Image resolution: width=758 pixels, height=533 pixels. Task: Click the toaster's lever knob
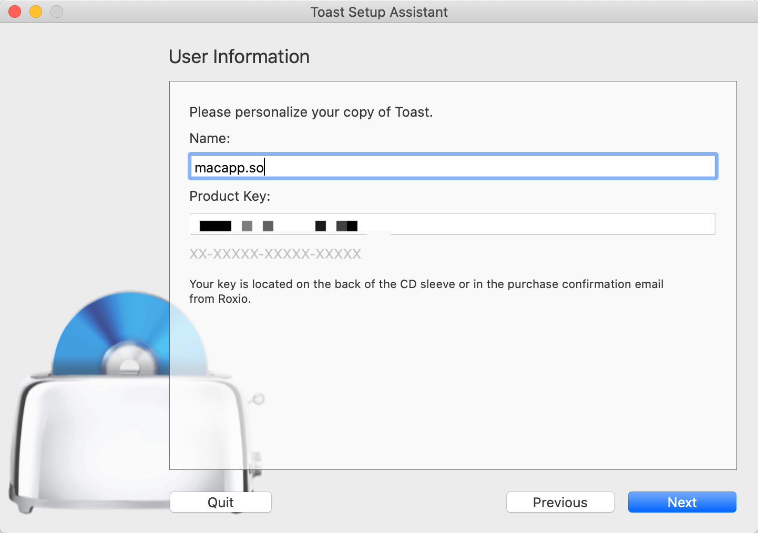coord(258,399)
